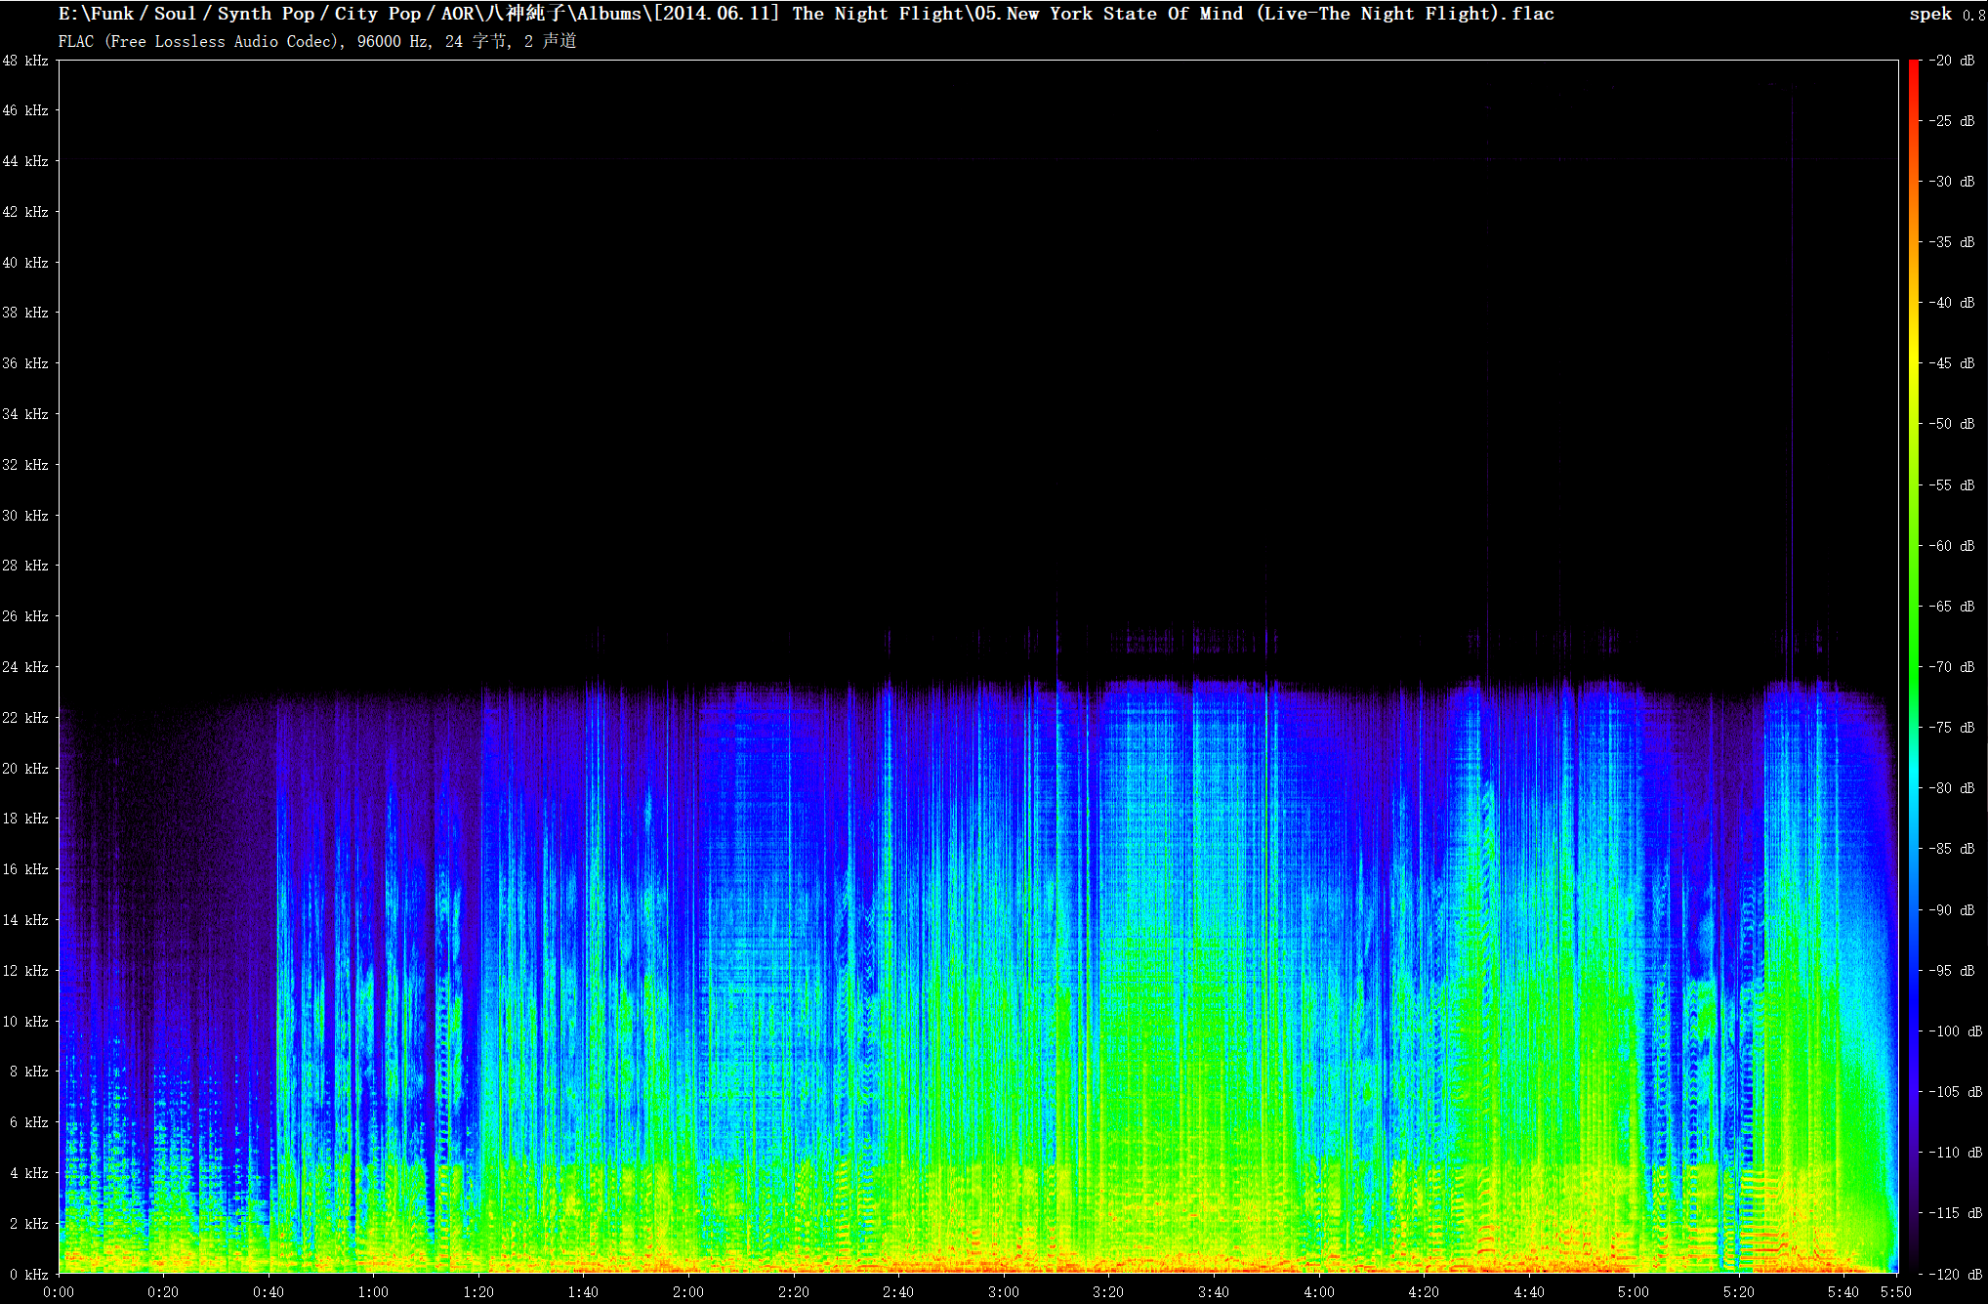Click the -90 dB scale label
This screenshot has width=1988, height=1304.
point(1952,910)
